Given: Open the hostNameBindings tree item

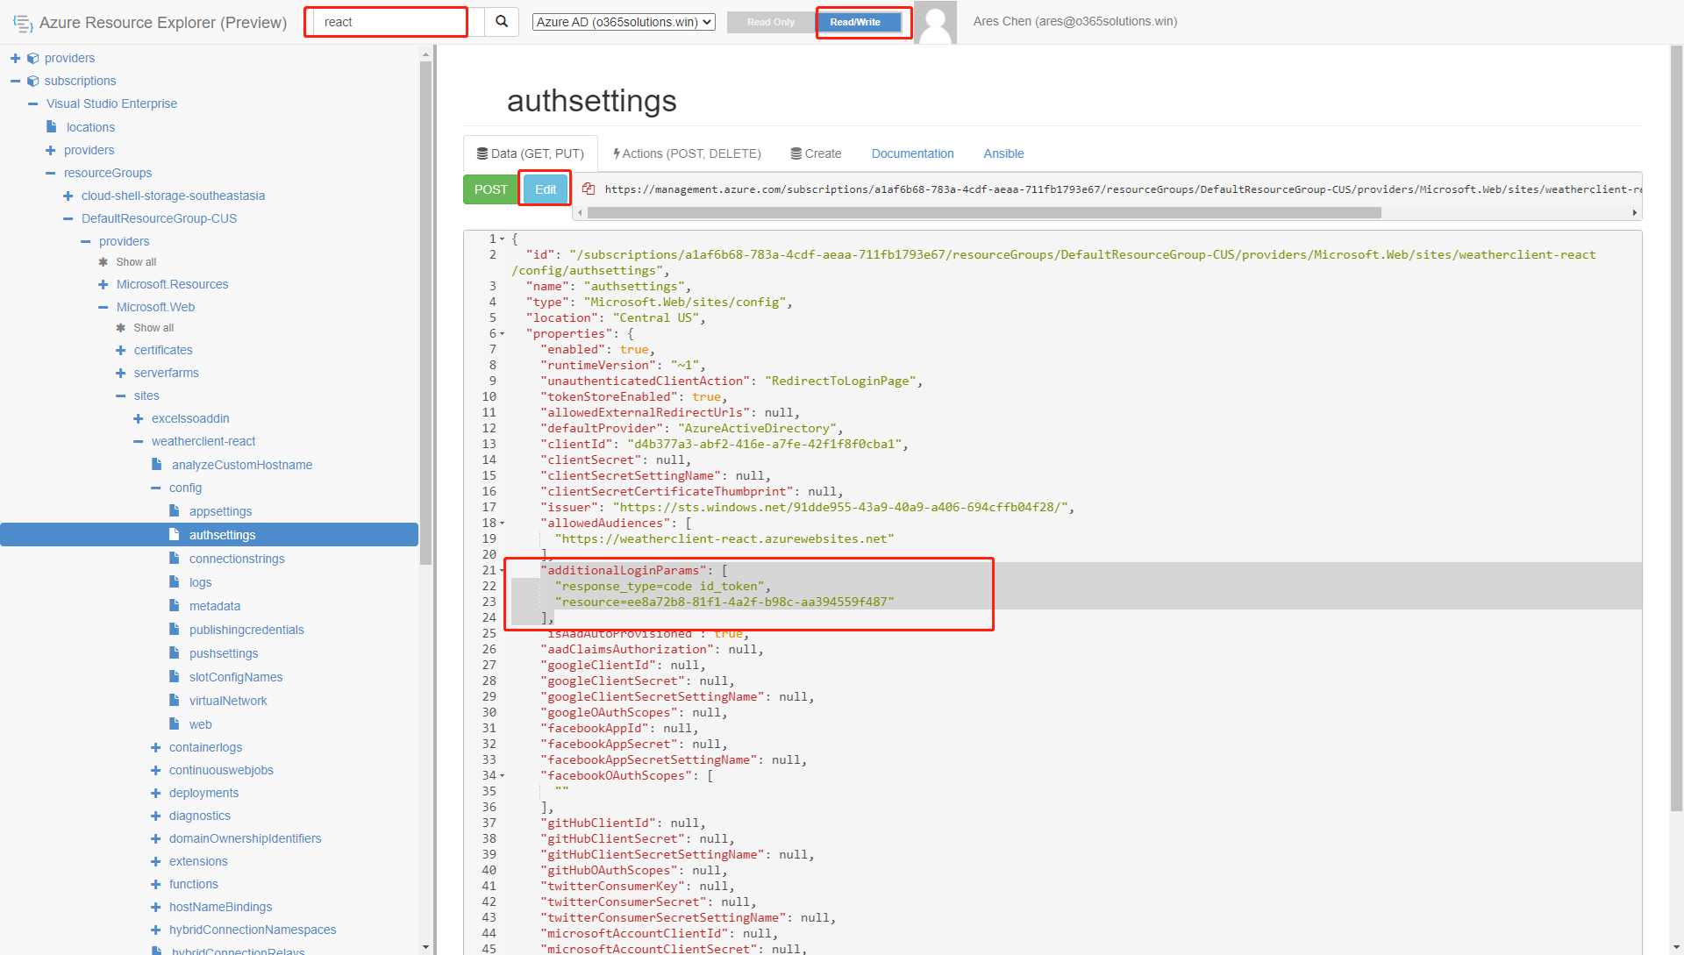Looking at the screenshot, I should tap(220, 907).
